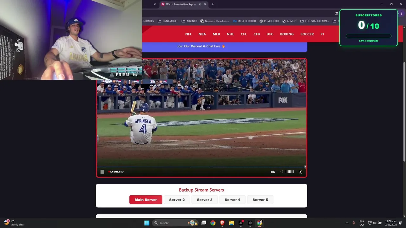Click the 'Backup Stream Servers' heading

[201, 190]
